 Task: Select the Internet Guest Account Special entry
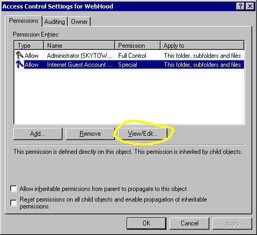(129, 65)
